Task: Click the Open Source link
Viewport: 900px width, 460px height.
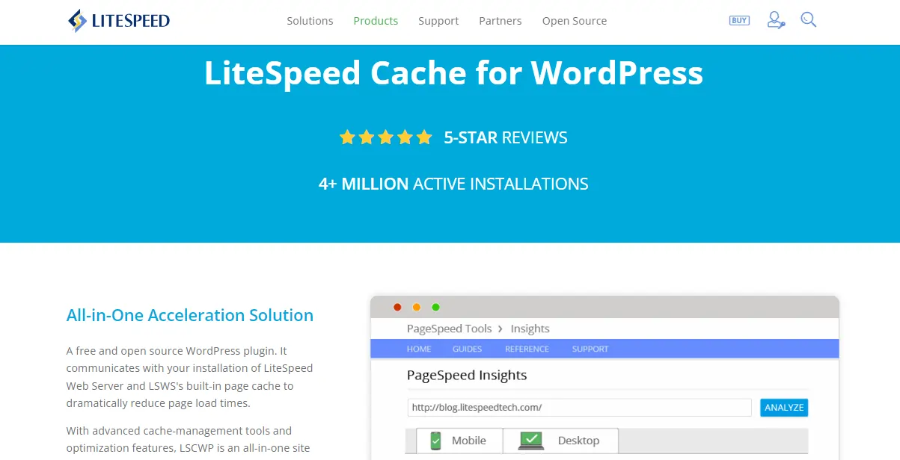Action: point(575,21)
